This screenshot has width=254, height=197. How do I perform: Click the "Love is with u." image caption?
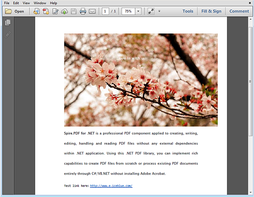tap(131, 58)
